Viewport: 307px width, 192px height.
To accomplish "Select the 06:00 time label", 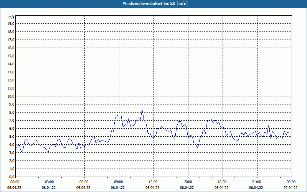I will click(84, 182).
